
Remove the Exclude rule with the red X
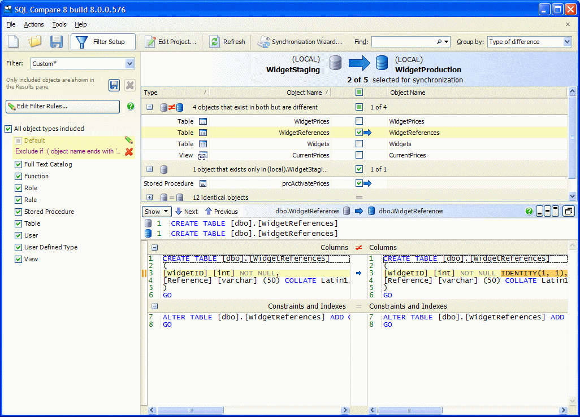tap(129, 151)
